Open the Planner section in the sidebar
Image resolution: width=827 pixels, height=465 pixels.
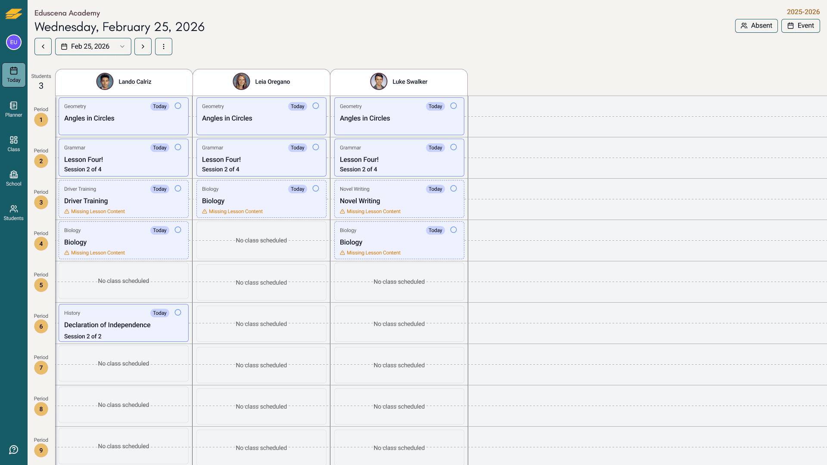click(x=13, y=109)
